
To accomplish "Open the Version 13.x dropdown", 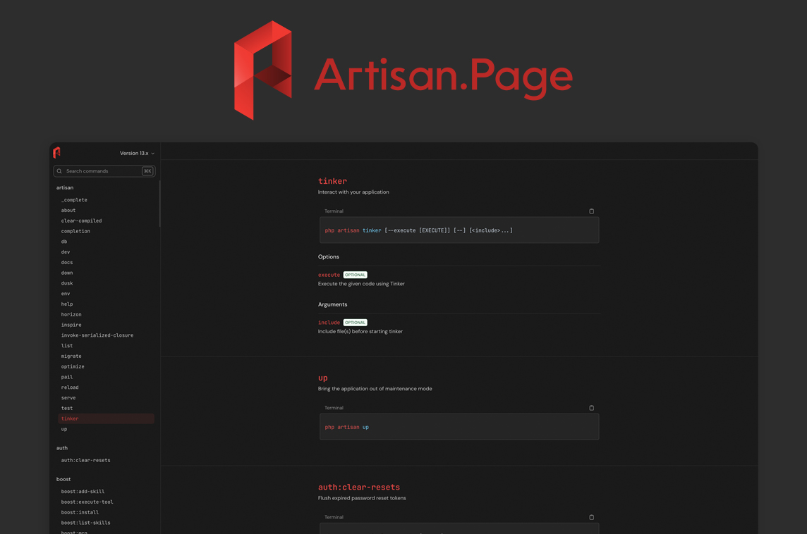I will pos(137,153).
